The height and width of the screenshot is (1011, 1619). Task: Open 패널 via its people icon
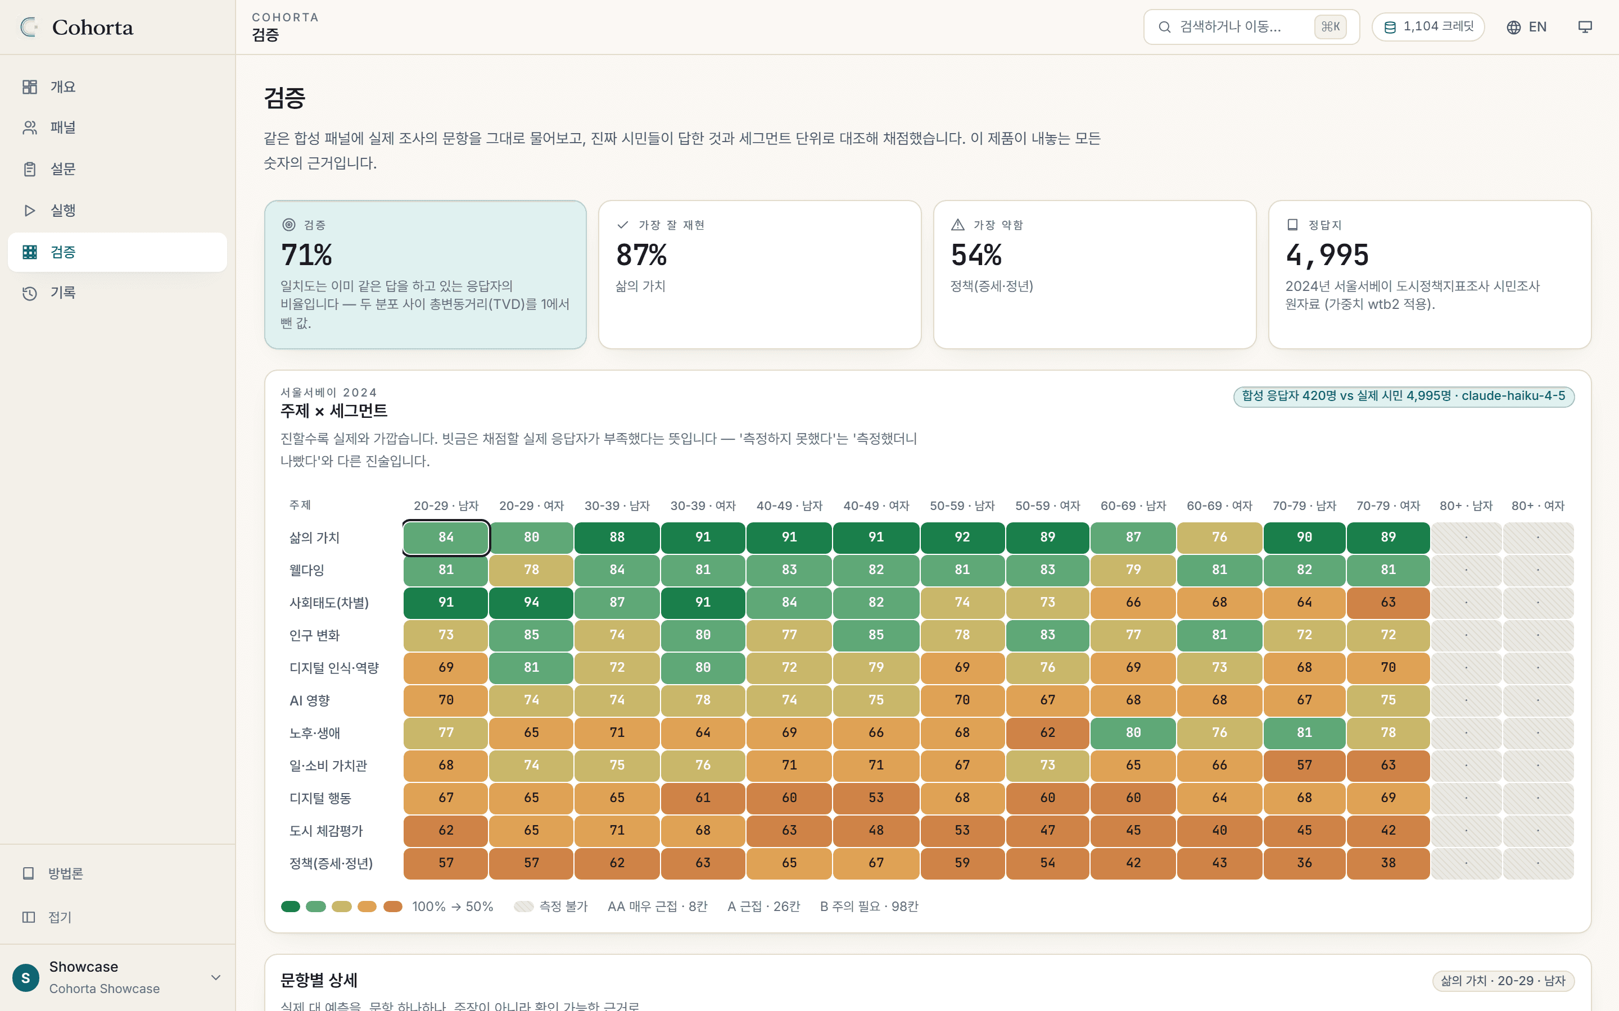(x=29, y=127)
